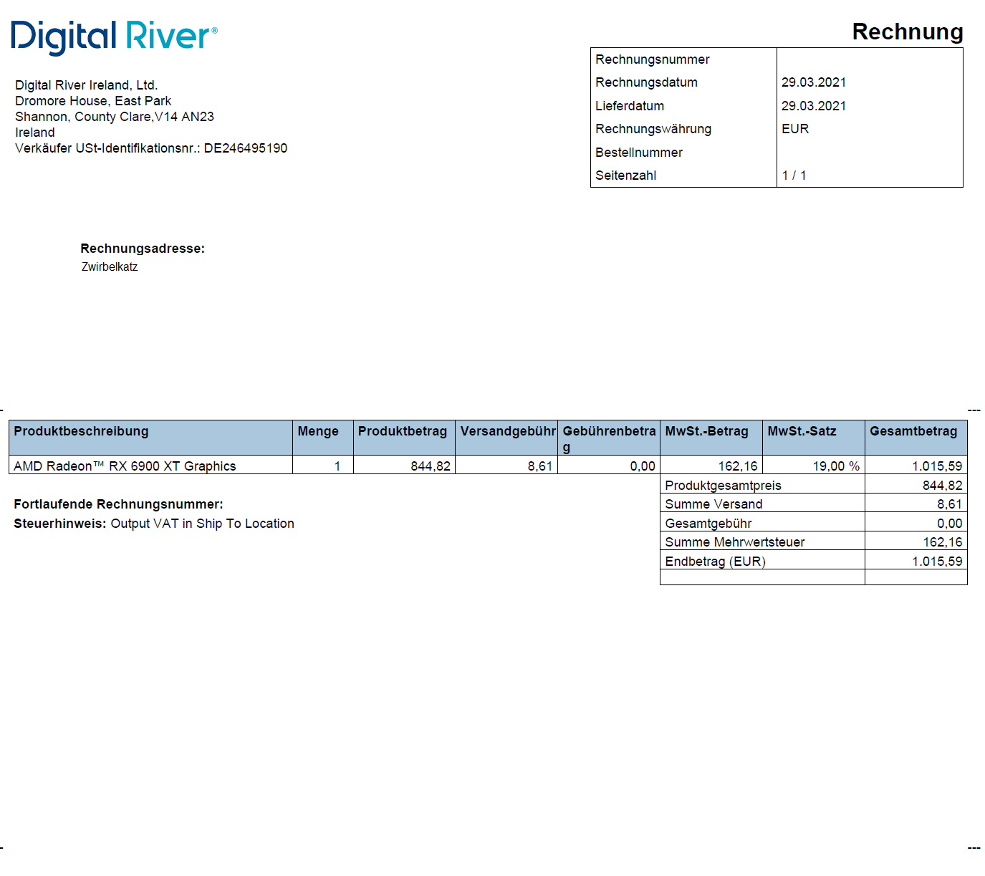985x876 pixels.
Task: Select the Summe Mehrwertsteuer label
Action: [x=734, y=542]
